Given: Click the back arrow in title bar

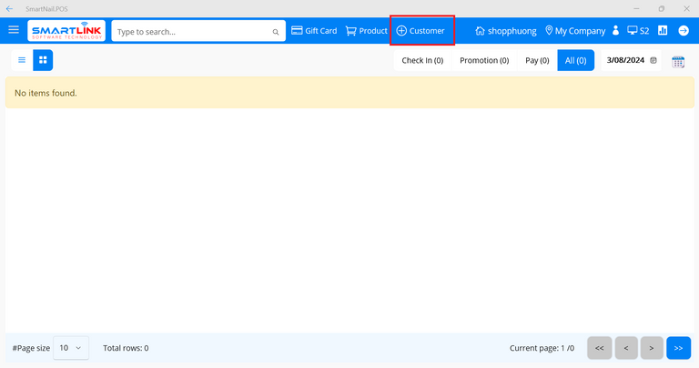Looking at the screenshot, I should pos(9,8).
